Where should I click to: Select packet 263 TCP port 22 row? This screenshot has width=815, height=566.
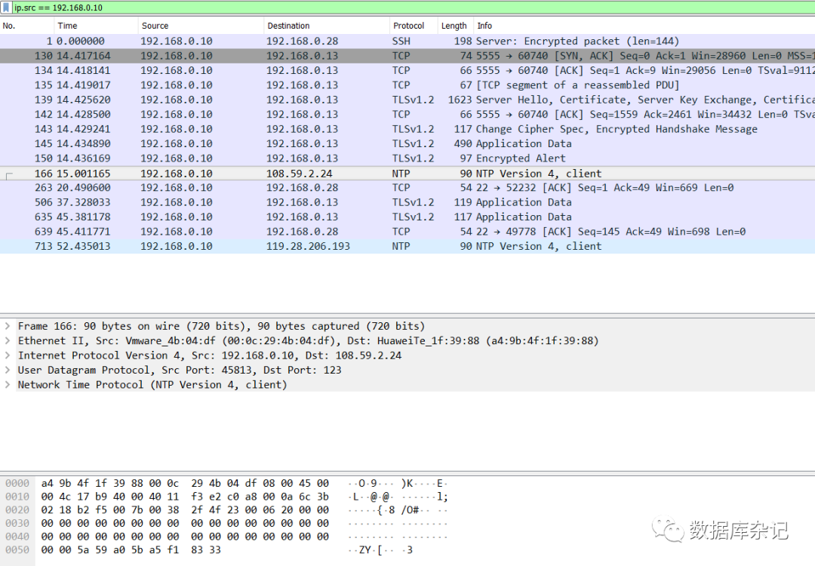pos(407,188)
